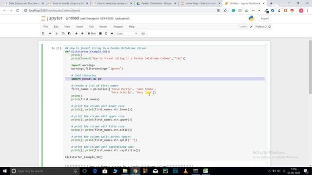The width and height of the screenshot is (312, 175).
Task: Open VLC media player from taskbar
Action: click(185, 171)
